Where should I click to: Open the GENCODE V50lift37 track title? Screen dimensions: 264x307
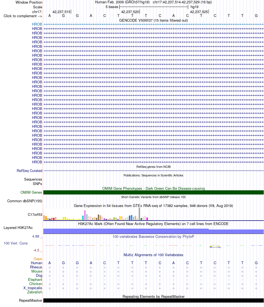coord(154,20)
